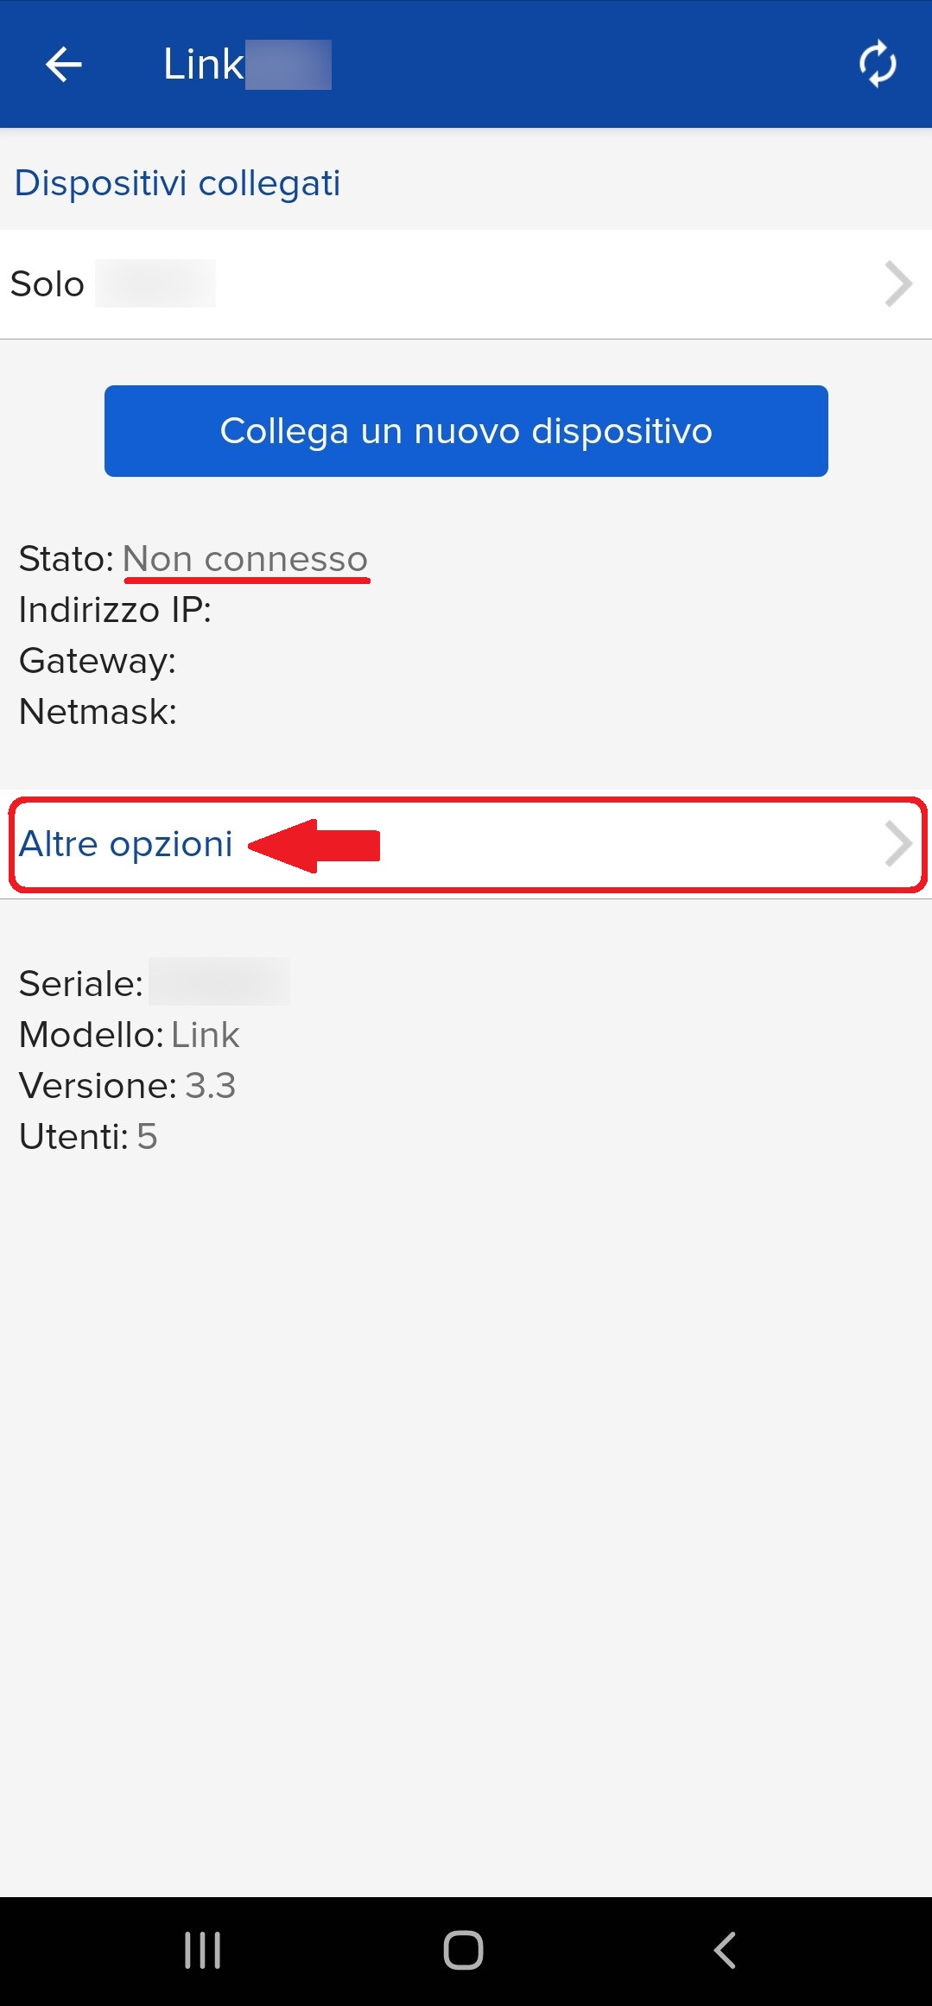Tap the Seriale number line
The image size is (932, 2006).
coord(154,983)
